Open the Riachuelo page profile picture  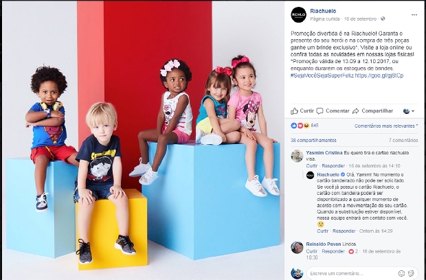coord(298,14)
